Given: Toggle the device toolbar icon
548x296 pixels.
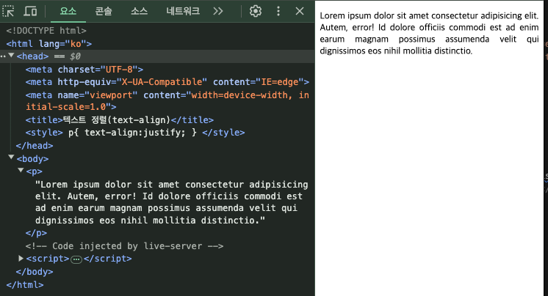Looking at the screenshot, I should point(30,11).
